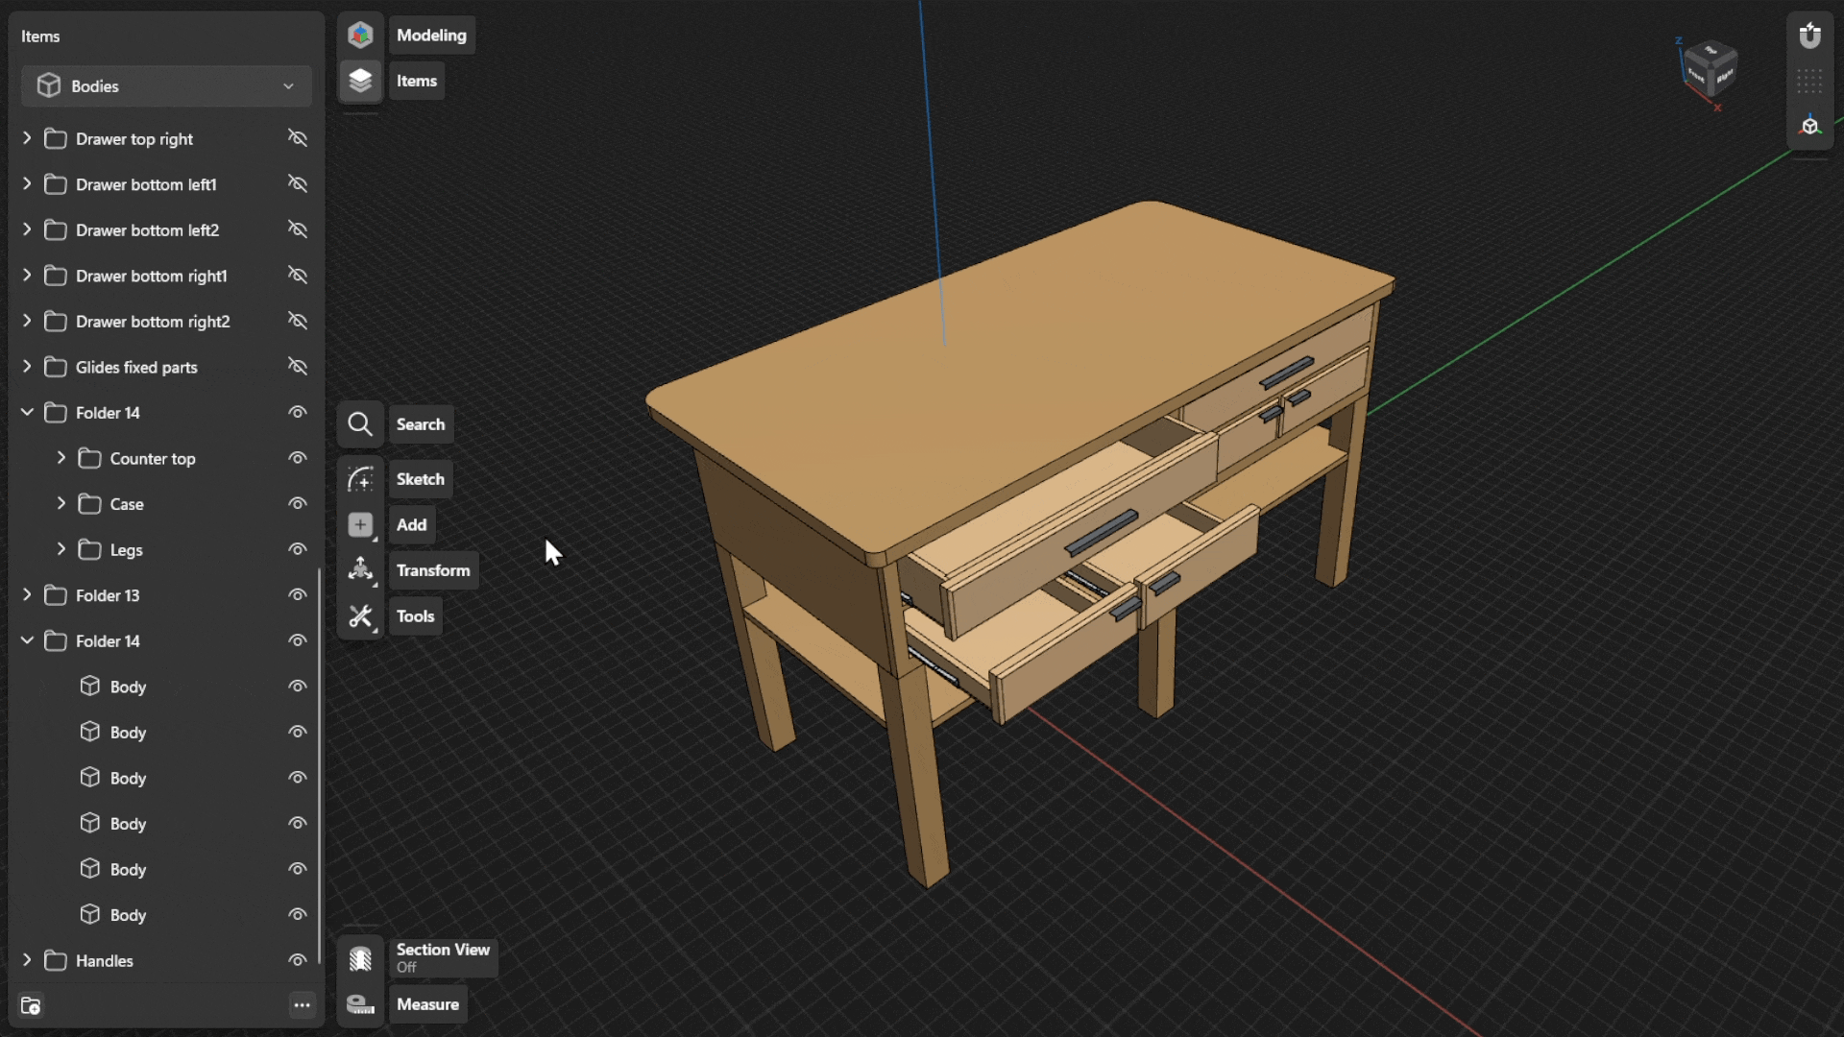The width and height of the screenshot is (1844, 1037).
Task: Click the Measure label button
Action: [427, 1004]
